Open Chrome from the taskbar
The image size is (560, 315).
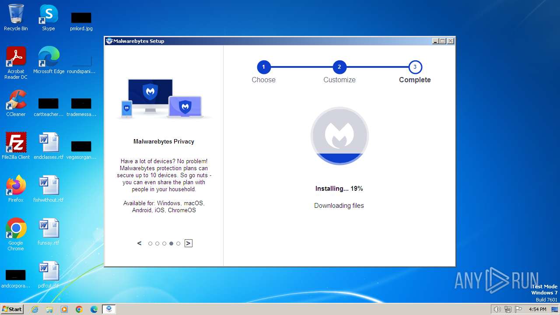[x=79, y=309]
